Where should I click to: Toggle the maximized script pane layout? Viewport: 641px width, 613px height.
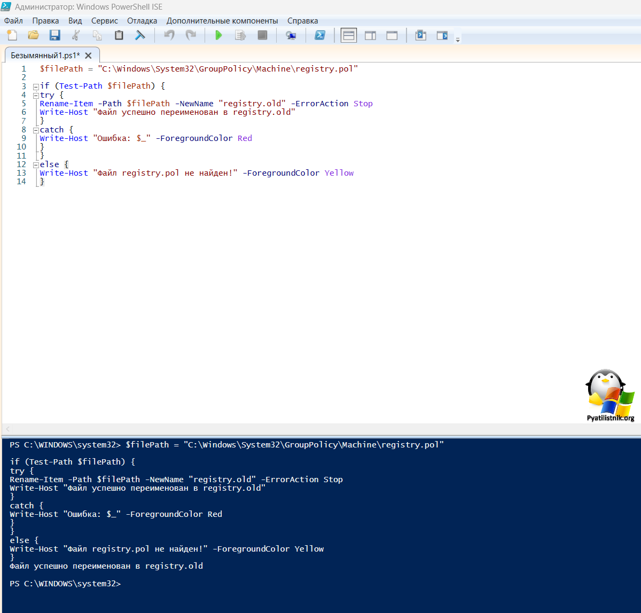click(x=392, y=35)
